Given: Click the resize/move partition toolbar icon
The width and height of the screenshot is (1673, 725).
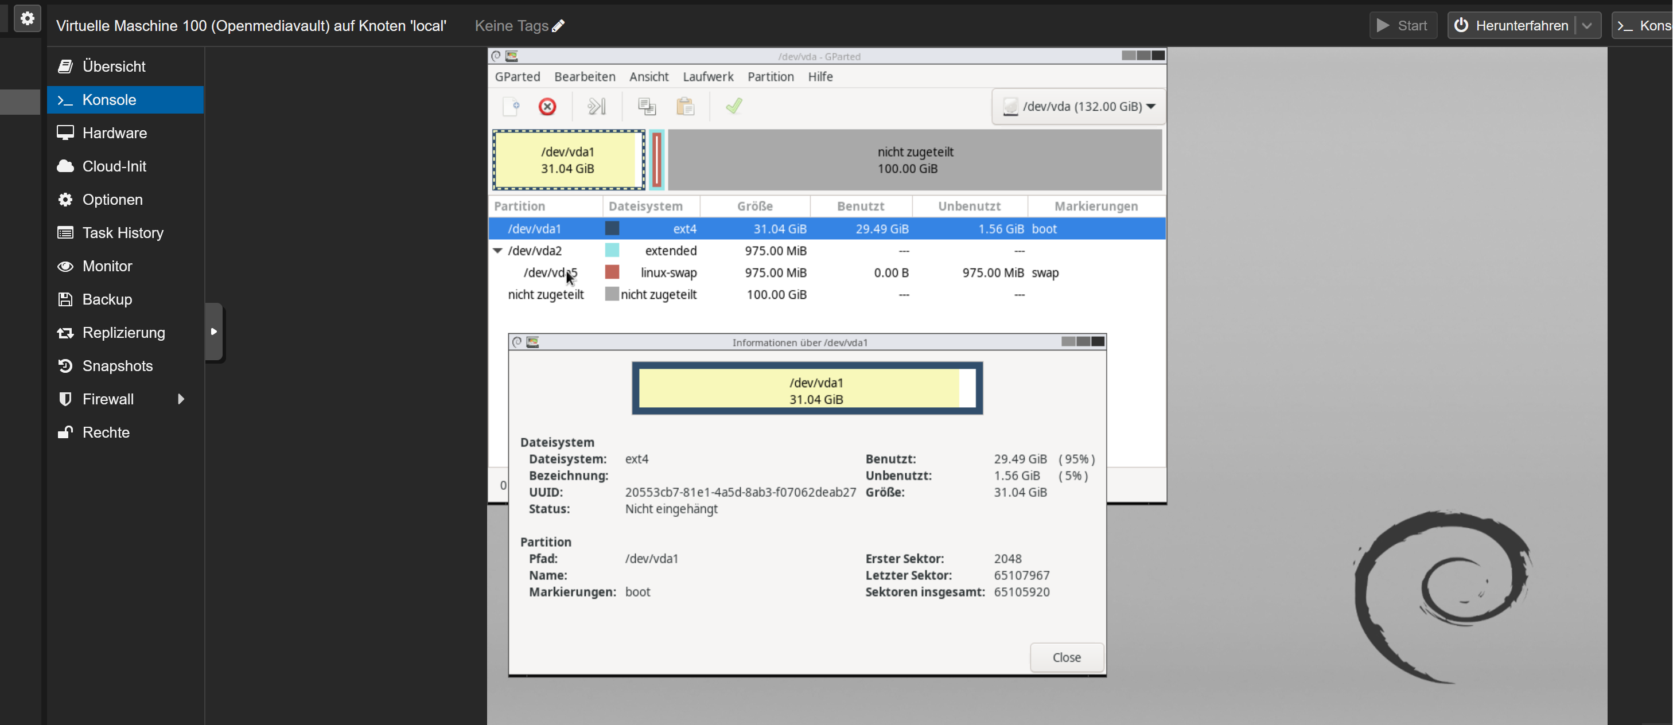Looking at the screenshot, I should (x=596, y=107).
